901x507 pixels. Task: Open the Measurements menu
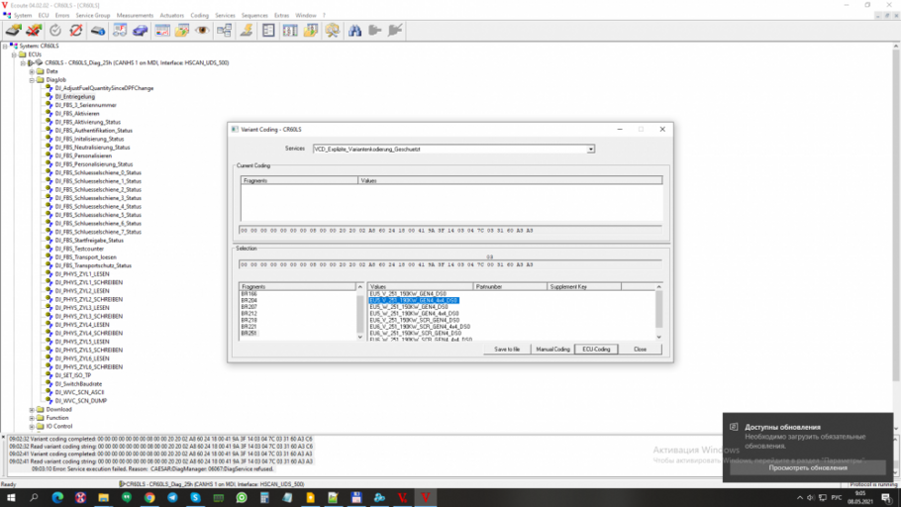point(135,16)
